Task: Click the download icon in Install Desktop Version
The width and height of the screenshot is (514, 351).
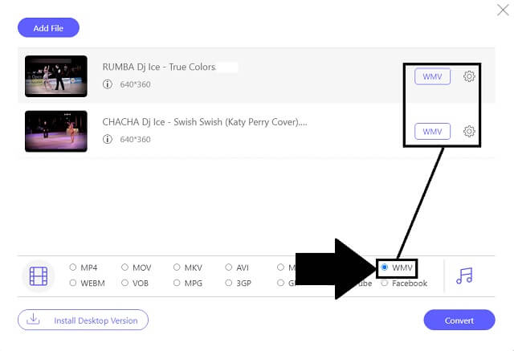Action: point(33,319)
